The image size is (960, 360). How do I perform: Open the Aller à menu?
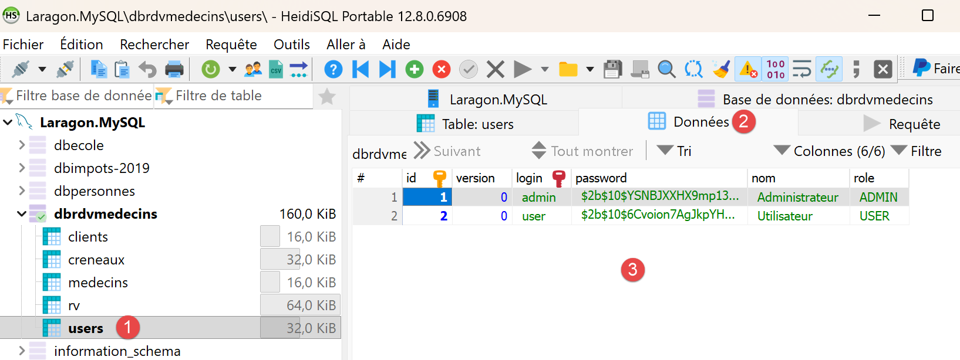click(346, 45)
